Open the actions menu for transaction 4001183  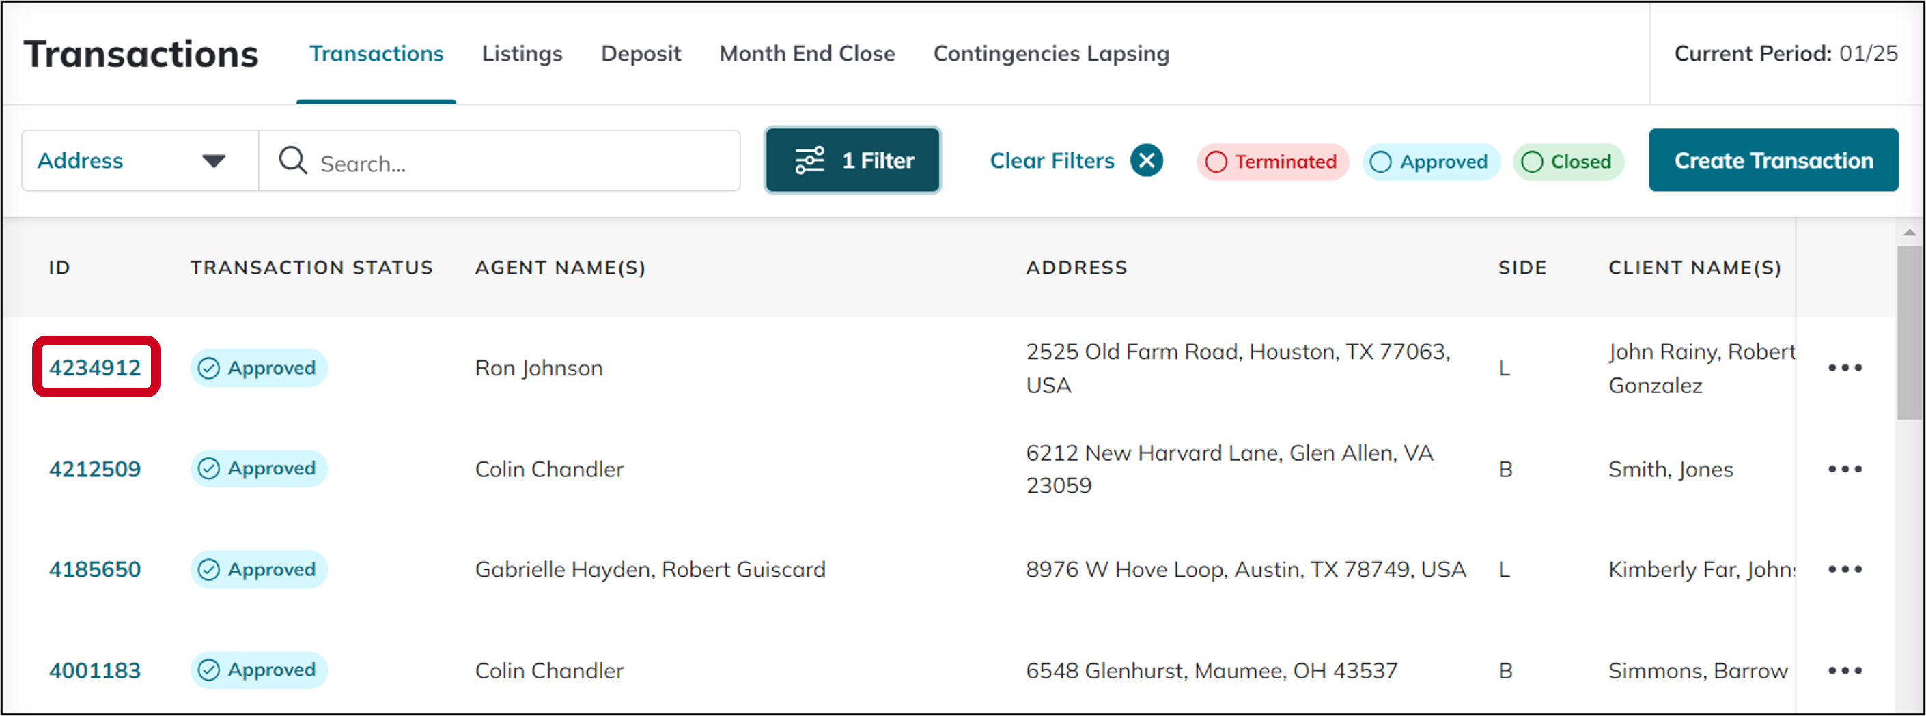click(x=1847, y=670)
